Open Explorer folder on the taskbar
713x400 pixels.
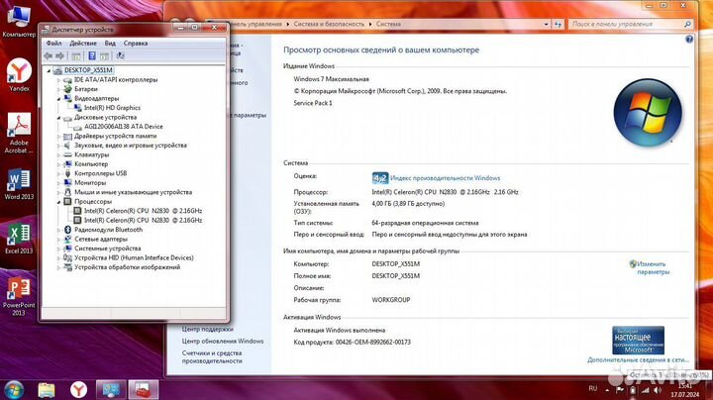(x=47, y=389)
